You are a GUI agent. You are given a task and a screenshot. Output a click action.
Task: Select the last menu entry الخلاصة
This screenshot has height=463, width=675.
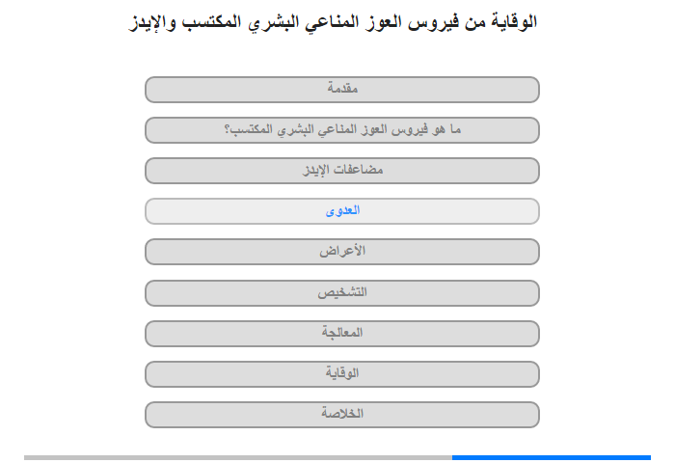[342, 415]
